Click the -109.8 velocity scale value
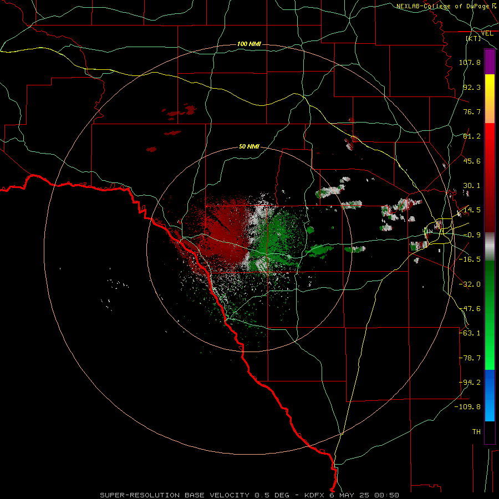The image size is (499, 499). pos(467,407)
